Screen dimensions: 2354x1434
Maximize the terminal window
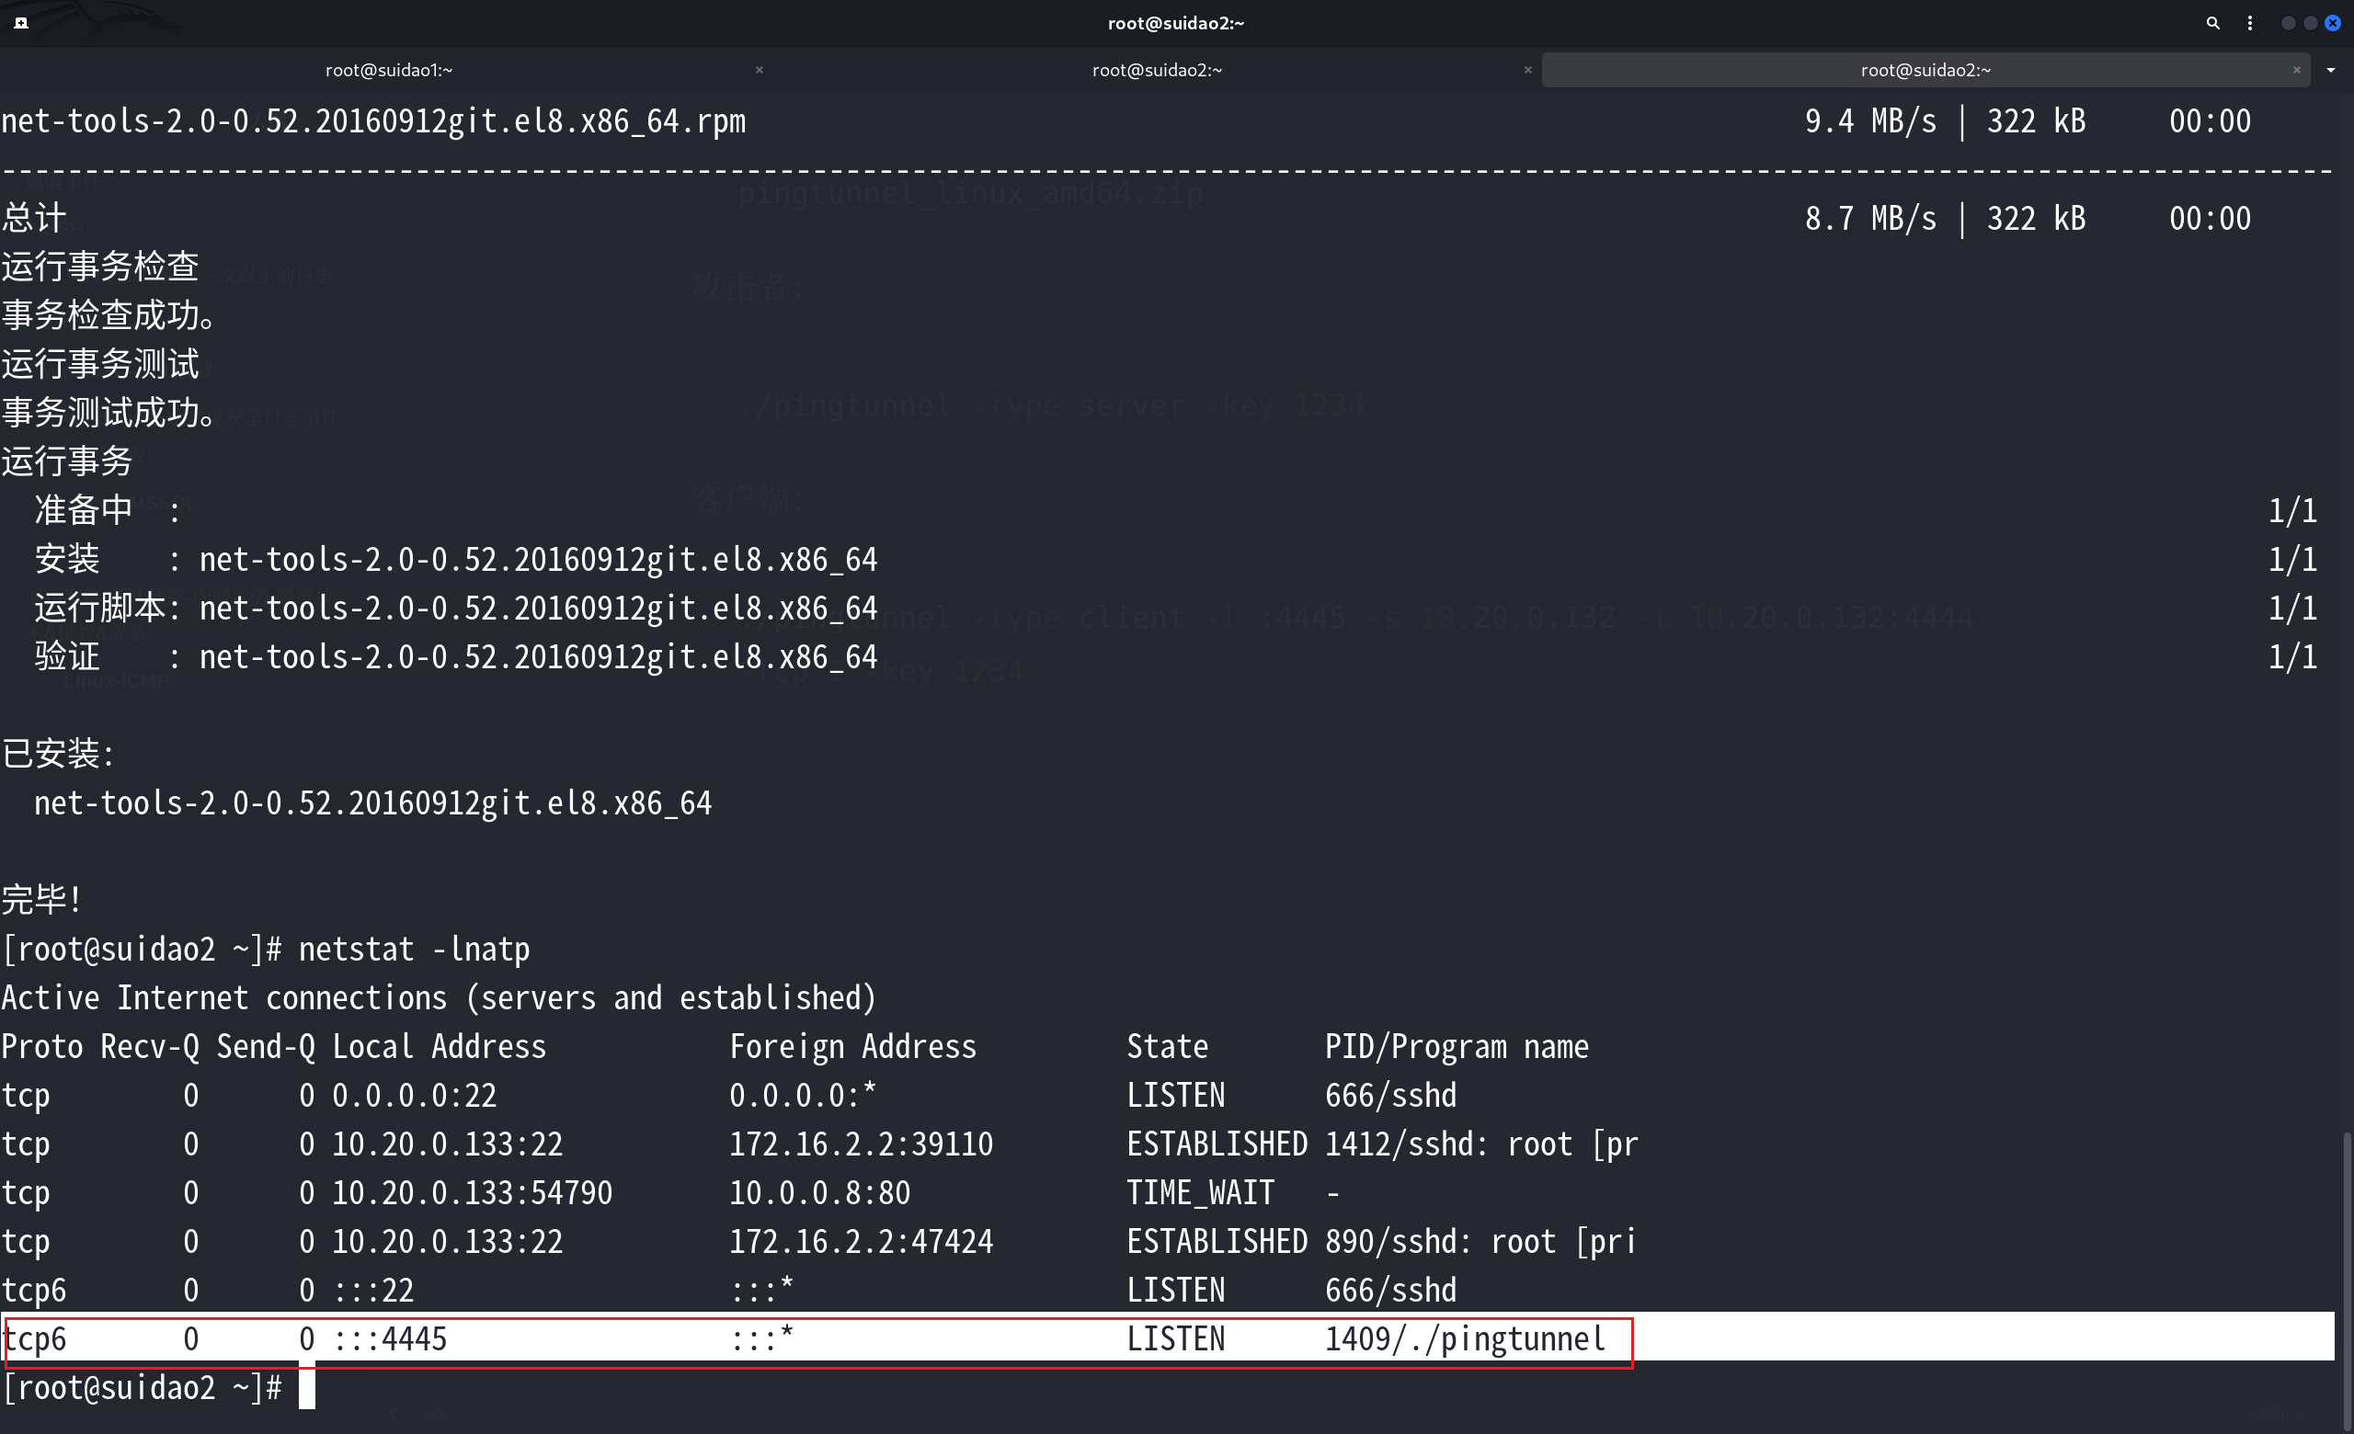2310,23
